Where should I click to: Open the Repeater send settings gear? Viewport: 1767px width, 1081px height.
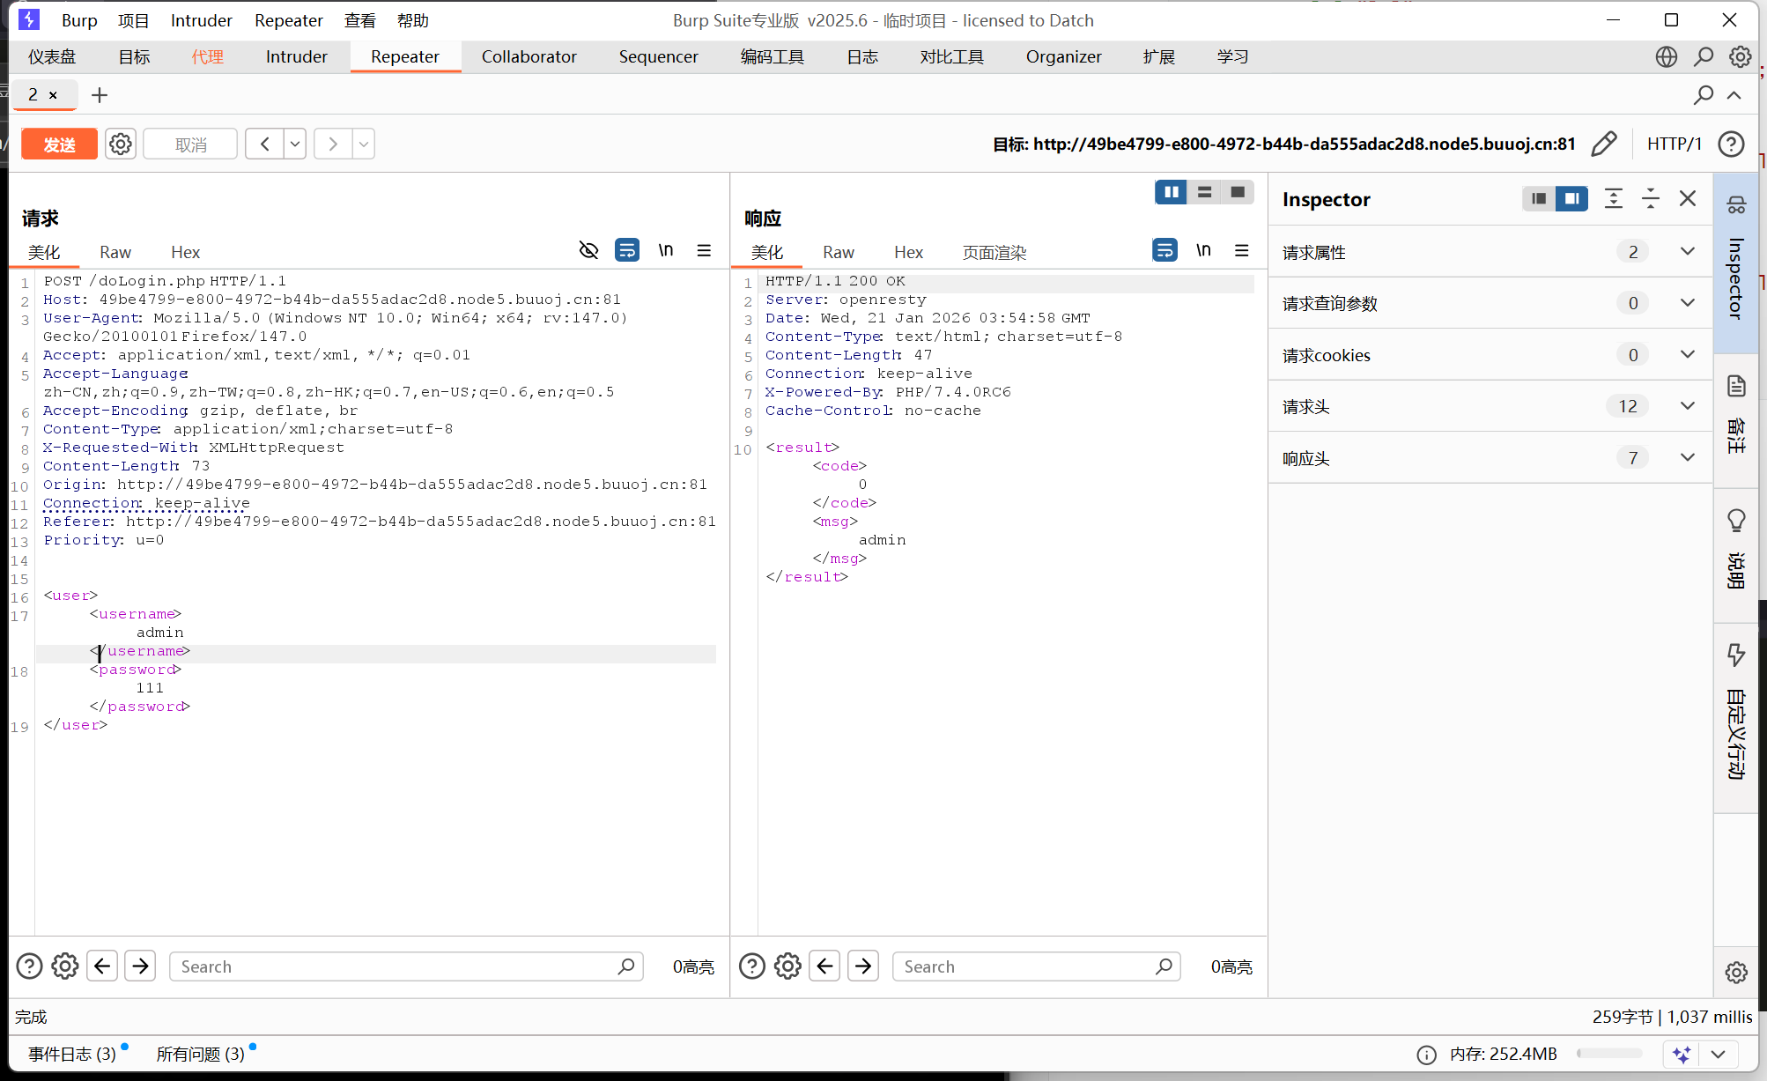pyautogui.click(x=121, y=144)
